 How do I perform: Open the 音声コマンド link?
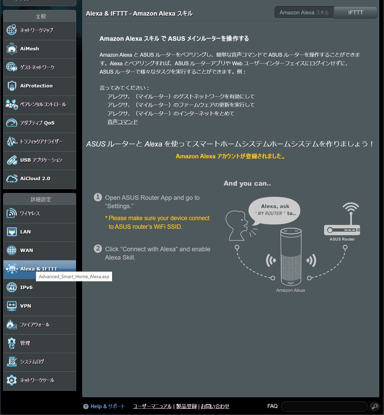click(x=123, y=122)
